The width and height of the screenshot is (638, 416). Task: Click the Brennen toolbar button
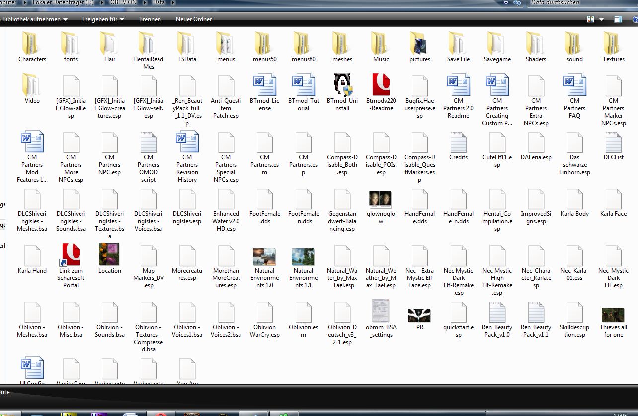tap(150, 19)
